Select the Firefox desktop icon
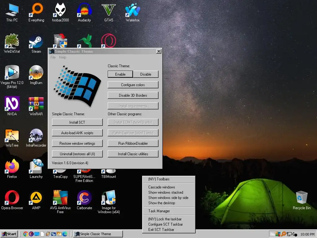Screen dimensions: 317x238 [12, 169]
